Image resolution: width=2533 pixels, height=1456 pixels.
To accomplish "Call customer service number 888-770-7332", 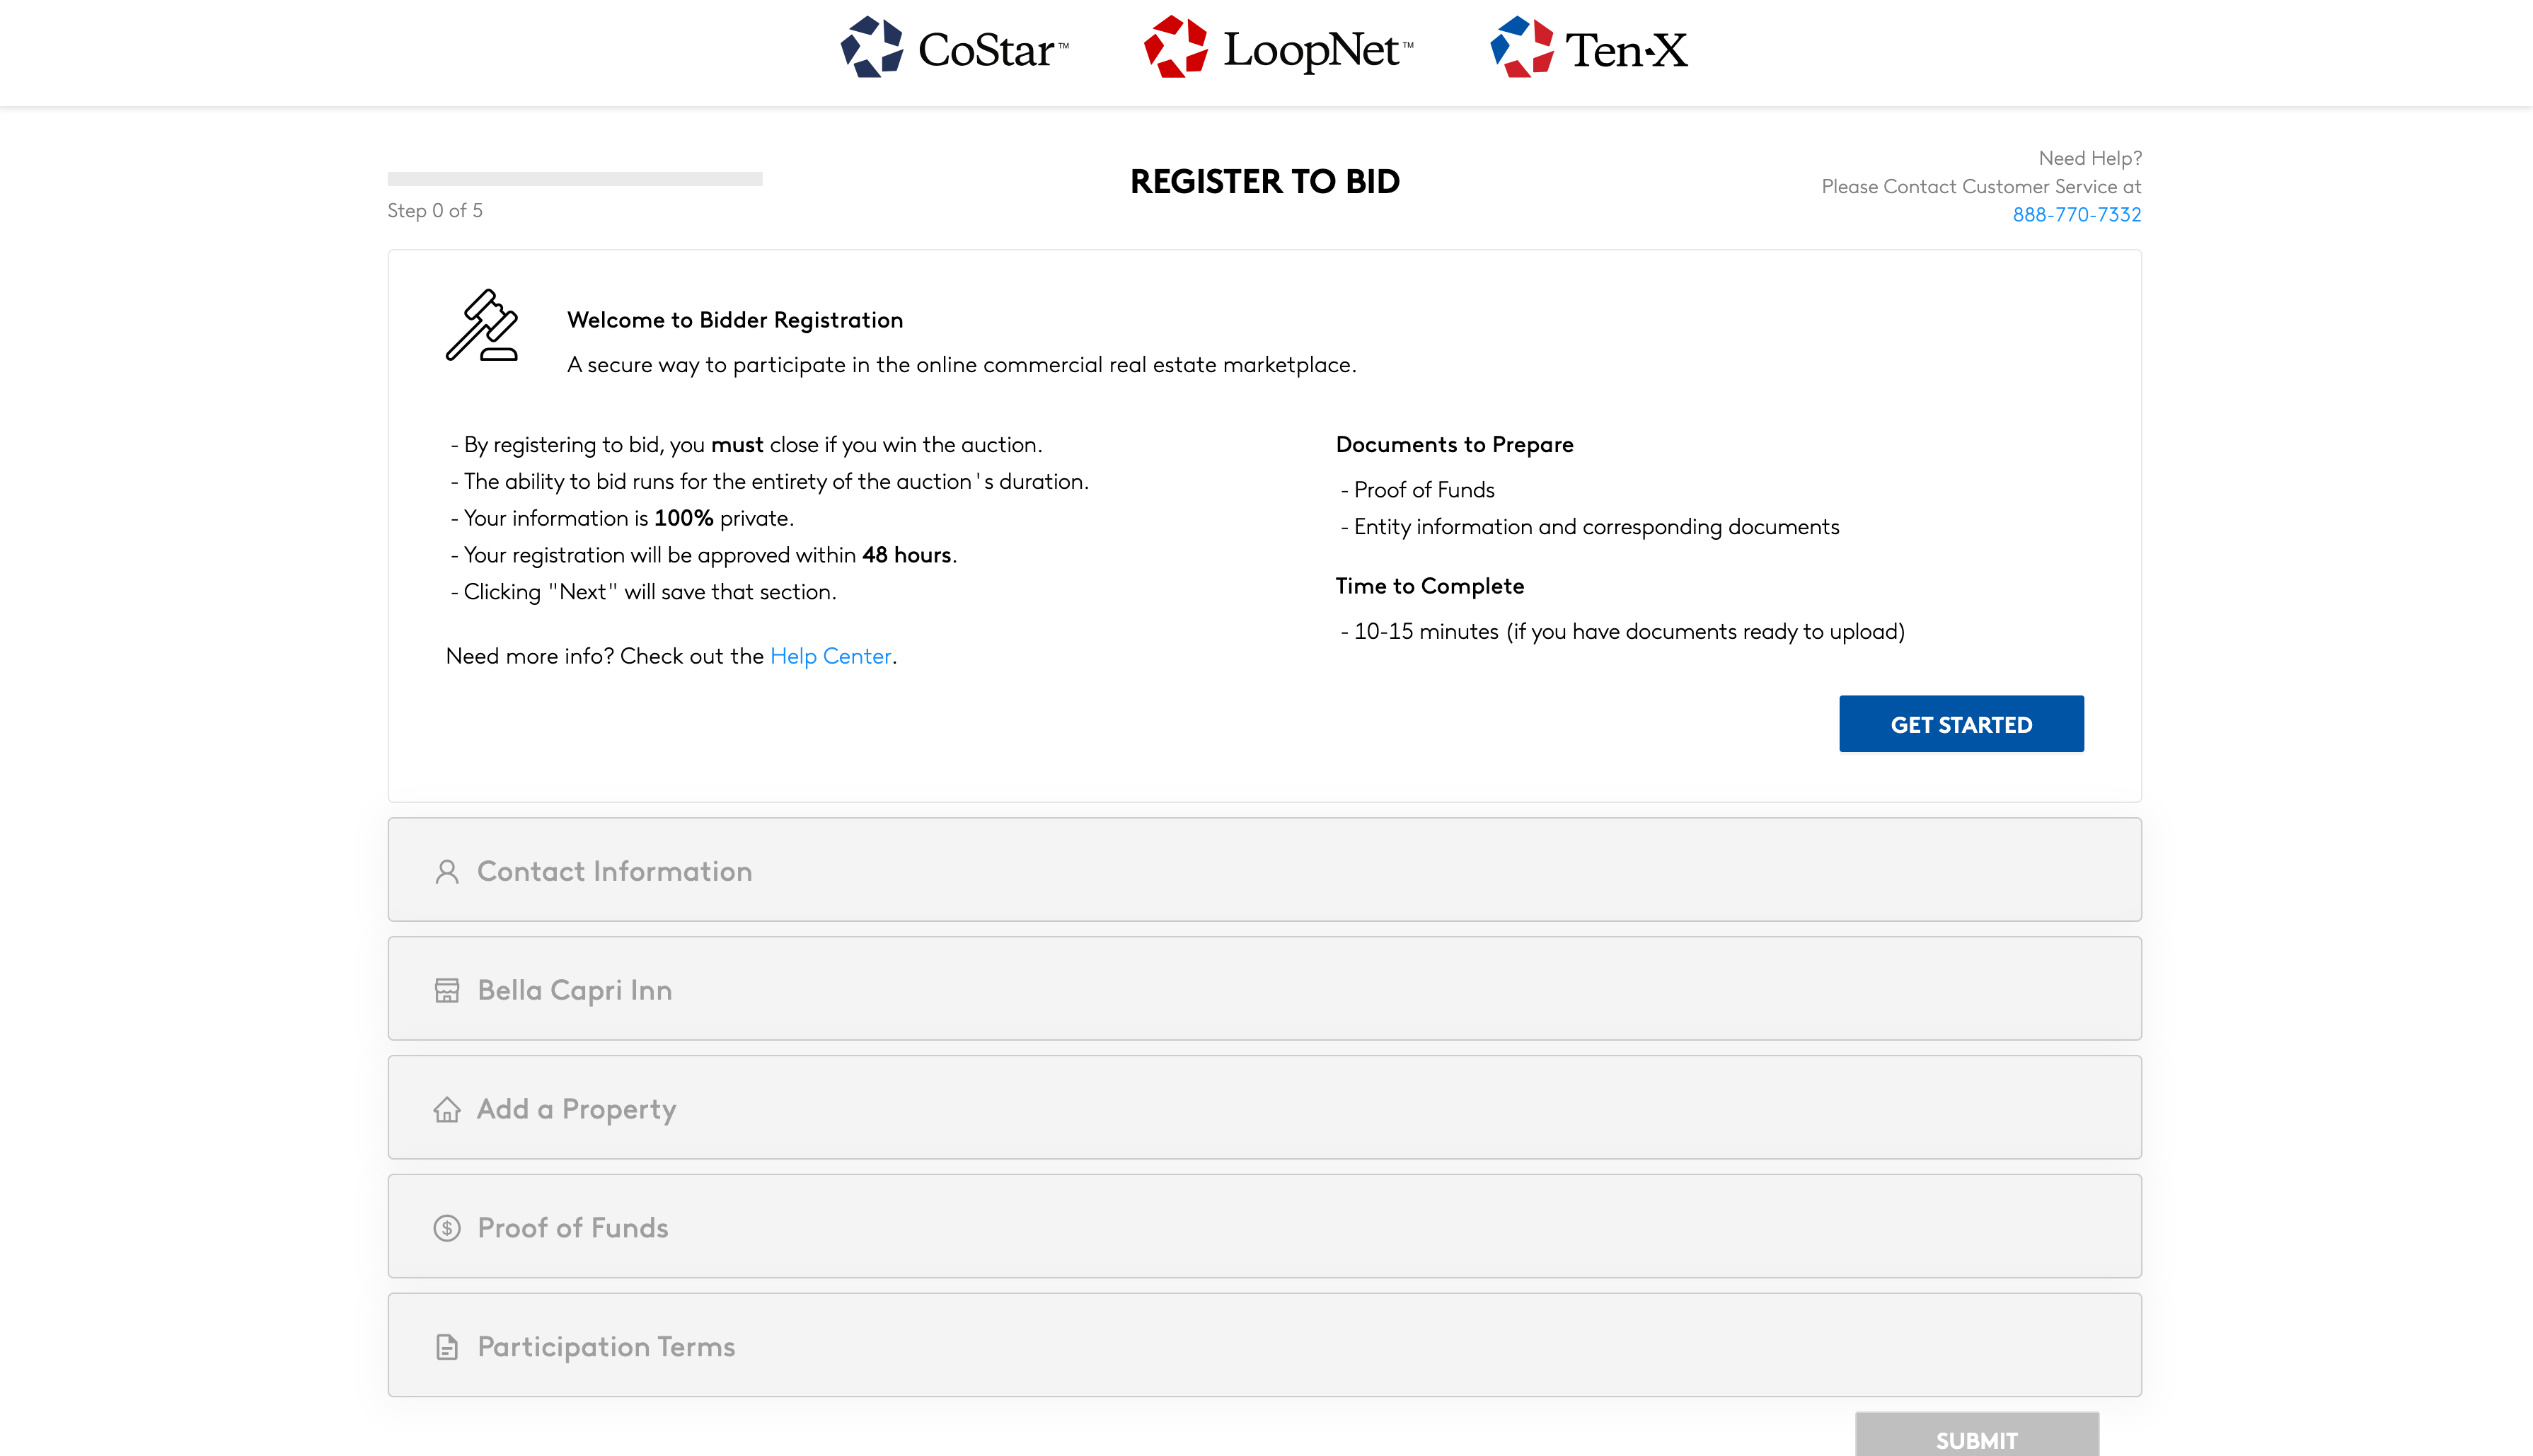I will (2076, 215).
